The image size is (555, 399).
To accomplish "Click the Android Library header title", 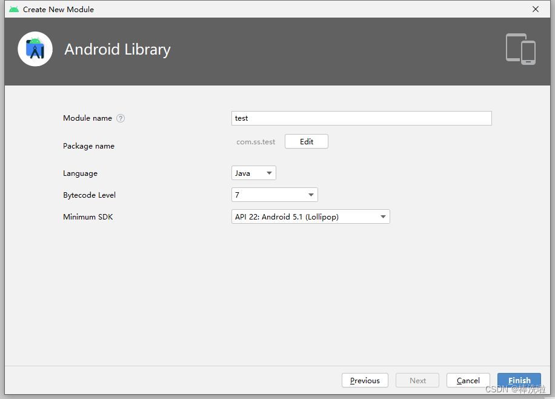I will click(x=118, y=49).
